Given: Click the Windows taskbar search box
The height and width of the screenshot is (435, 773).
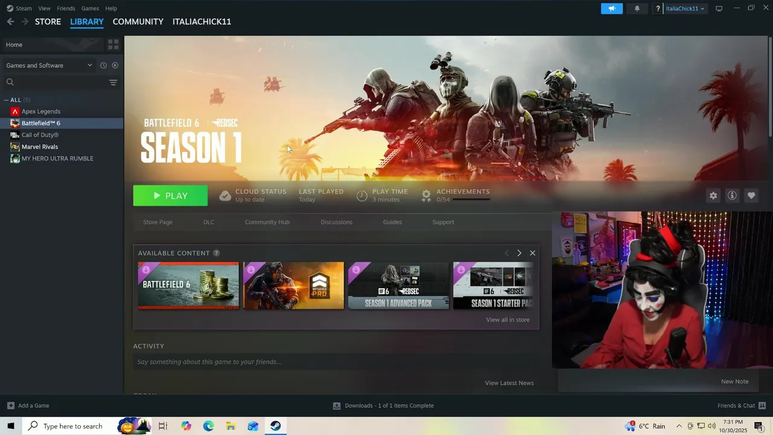Looking at the screenshot, I should pos(74,426).
